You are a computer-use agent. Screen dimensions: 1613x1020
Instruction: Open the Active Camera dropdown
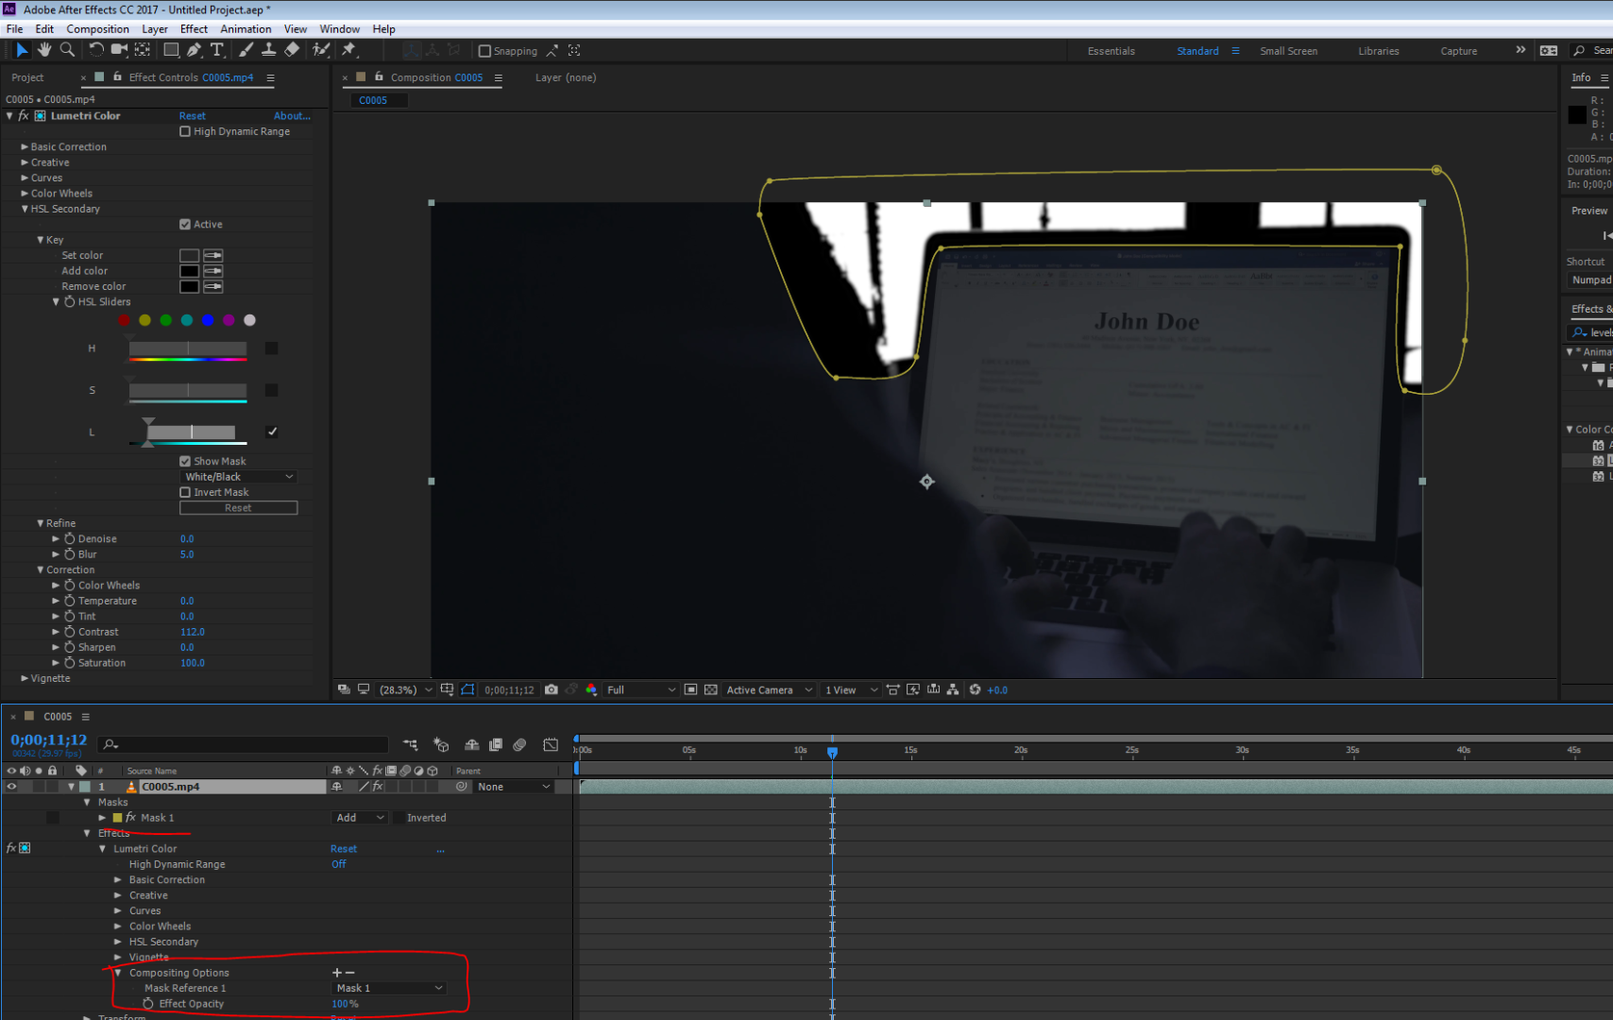click(x=770, y=690)
